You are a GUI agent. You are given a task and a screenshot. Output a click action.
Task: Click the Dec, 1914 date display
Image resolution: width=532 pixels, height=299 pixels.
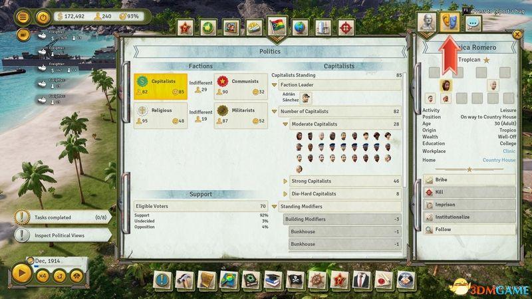[x=47, y=261]
